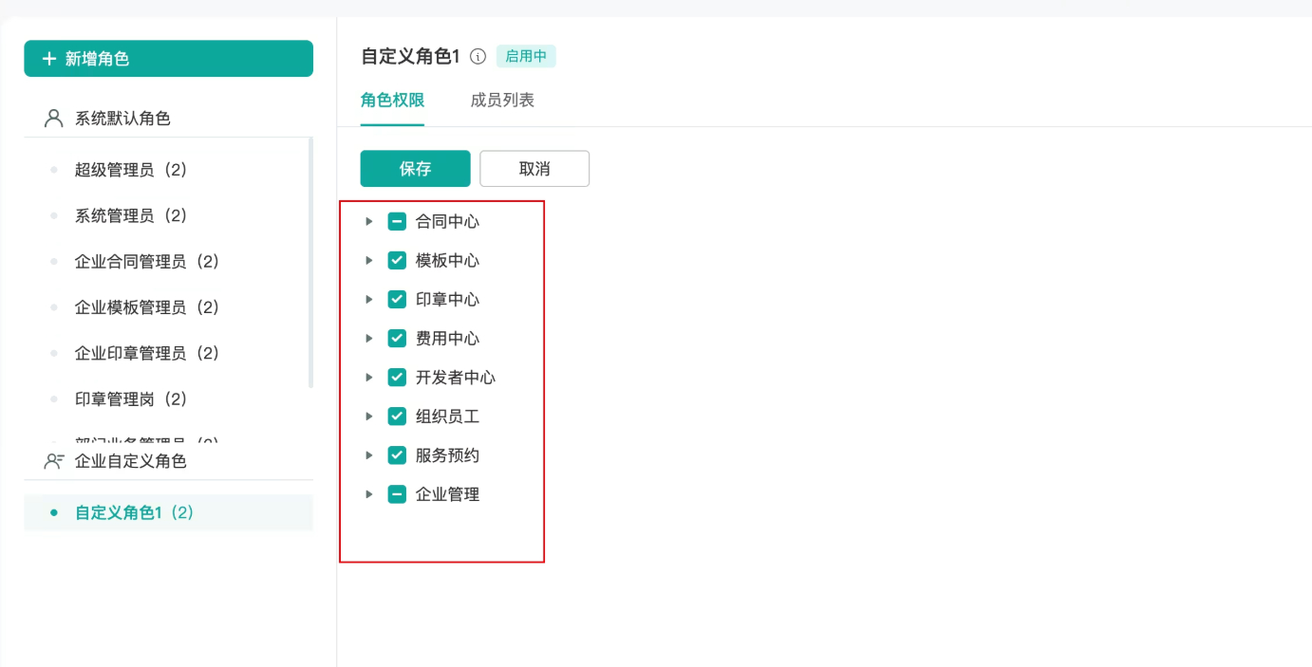Expand the 费用中心 tree node
Image resolution: width=1312 pixels, height=667 pixels.
click(369, 339)
